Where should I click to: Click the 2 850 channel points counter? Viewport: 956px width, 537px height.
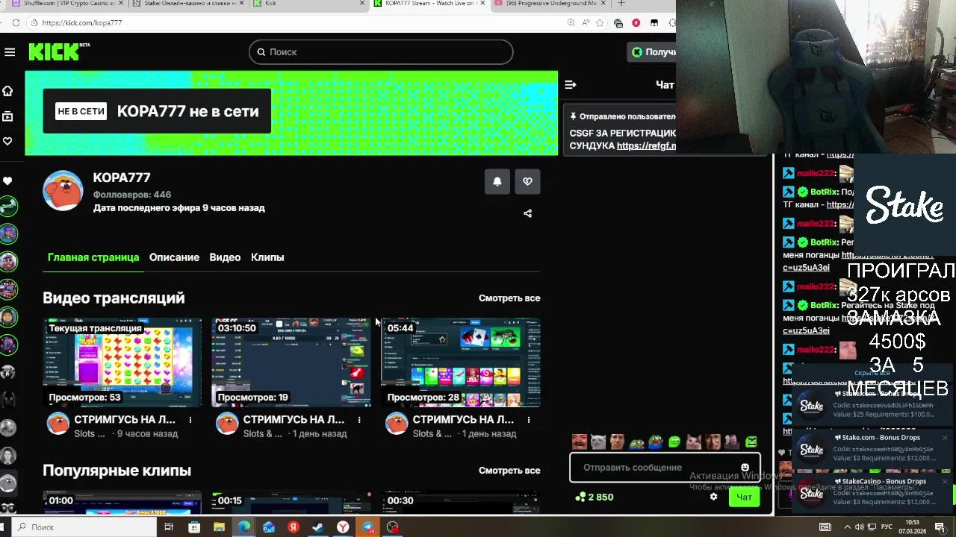click(x=595, y=497)
